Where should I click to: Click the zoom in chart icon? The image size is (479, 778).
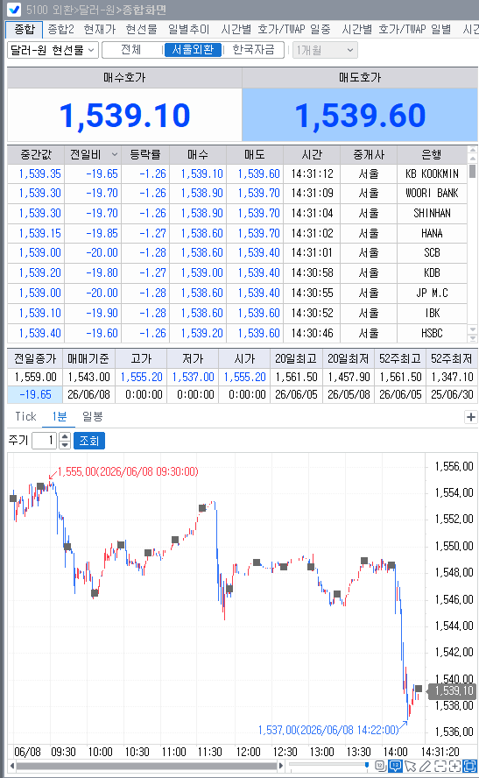454,767
